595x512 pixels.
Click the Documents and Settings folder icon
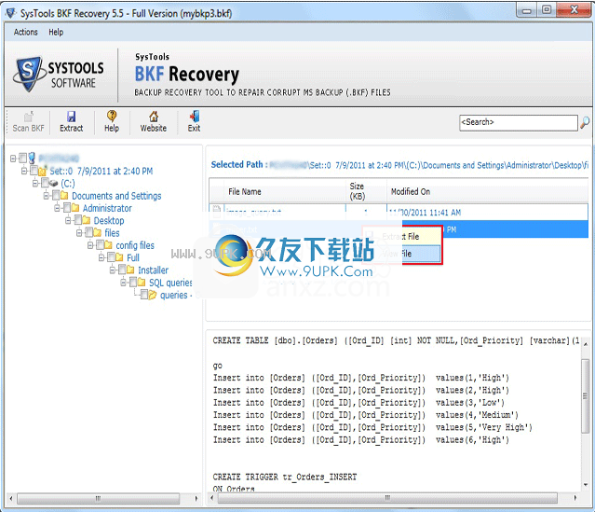coord(64,196)
